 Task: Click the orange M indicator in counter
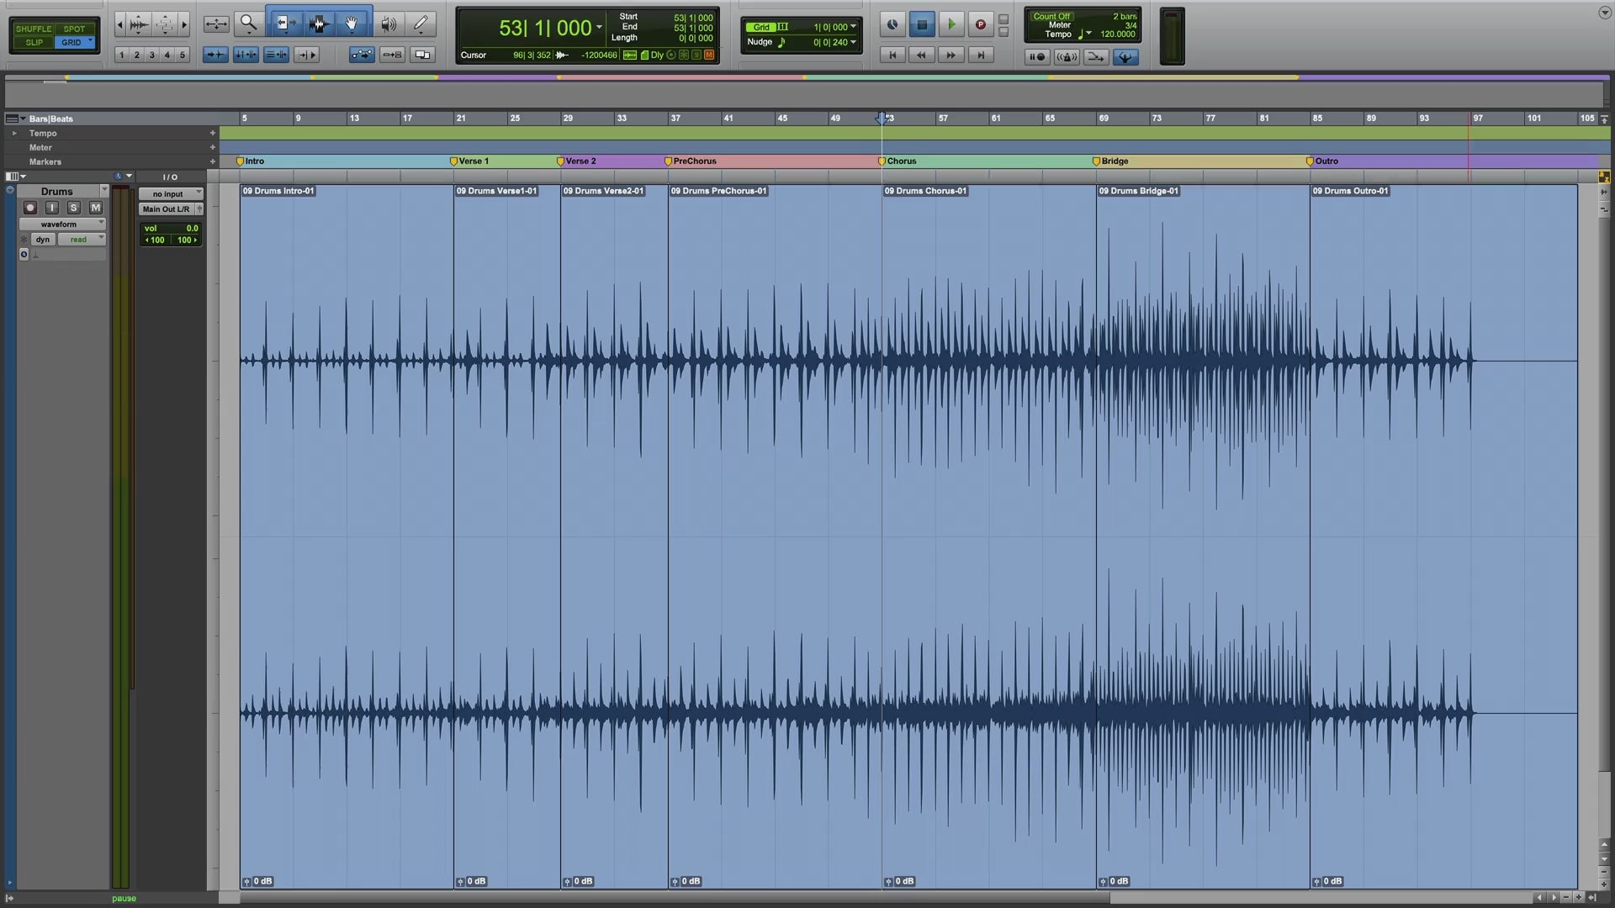tap(709, 55)
